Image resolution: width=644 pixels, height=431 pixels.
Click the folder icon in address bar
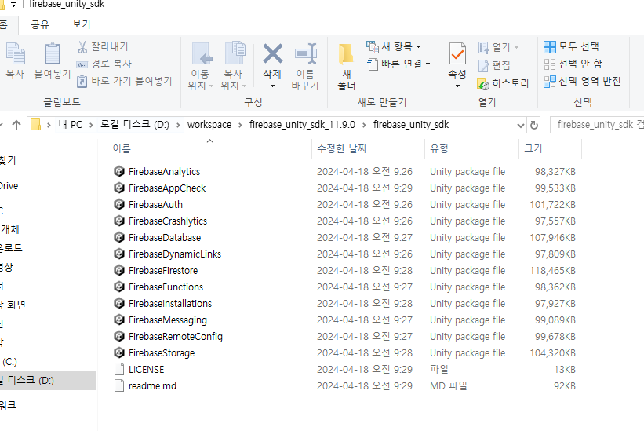point(36,125)
